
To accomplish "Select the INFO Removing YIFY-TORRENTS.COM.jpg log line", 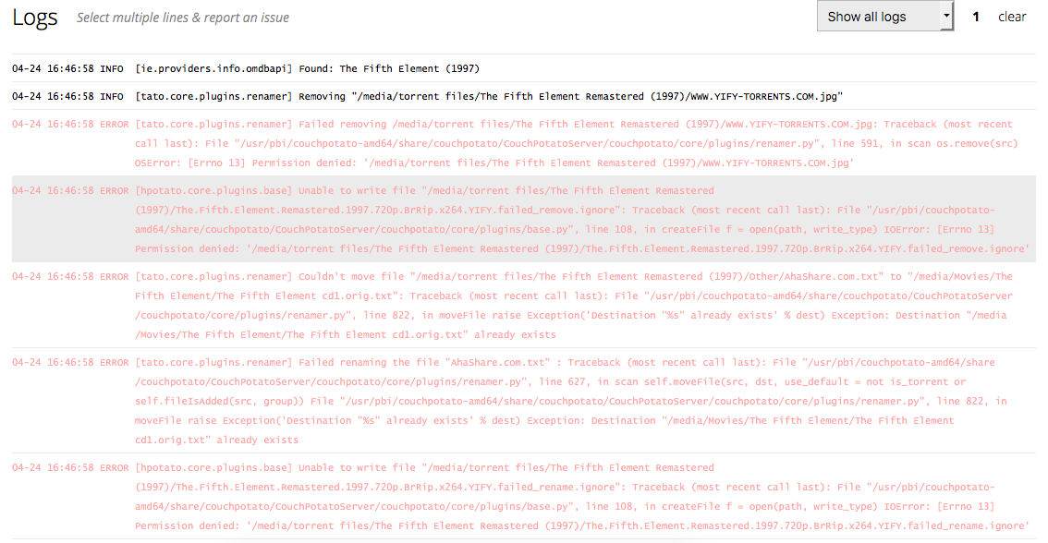I will pos(523,96).
